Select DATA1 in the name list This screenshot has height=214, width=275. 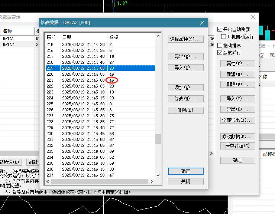8,39
